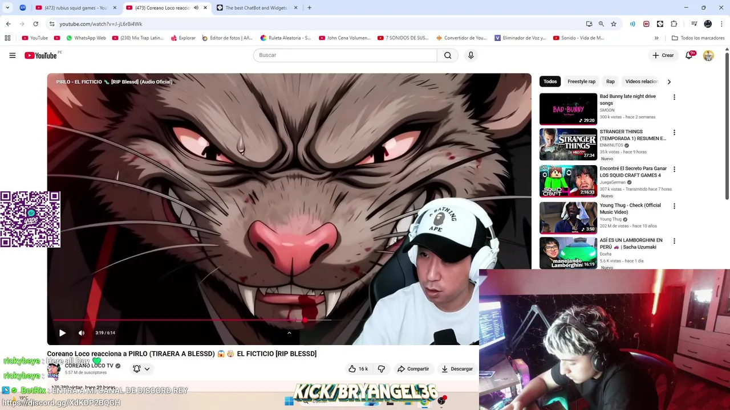This screenshot has height=410, width=730.
Task: Click the page vertical scrollbar
Action: tap(727, 125)
